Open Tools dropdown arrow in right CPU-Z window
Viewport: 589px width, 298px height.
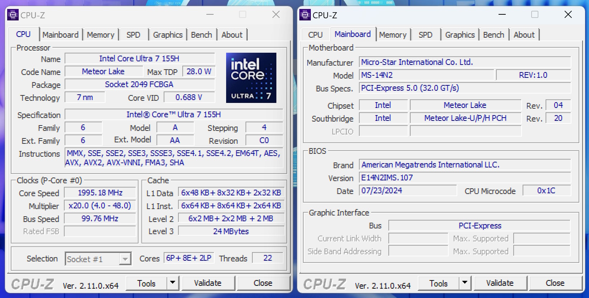pyautogui.click(x=465, y=283)
